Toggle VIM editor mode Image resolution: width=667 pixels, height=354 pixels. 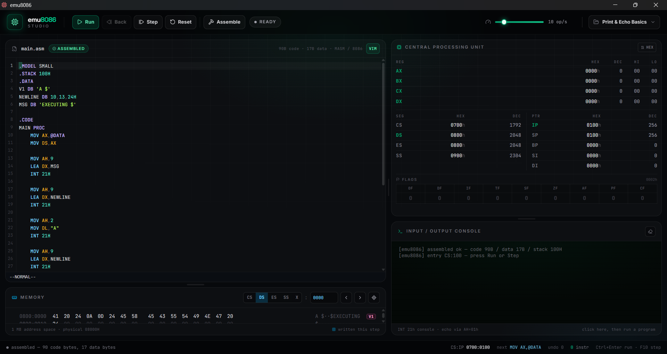click(x=373, y=49)
